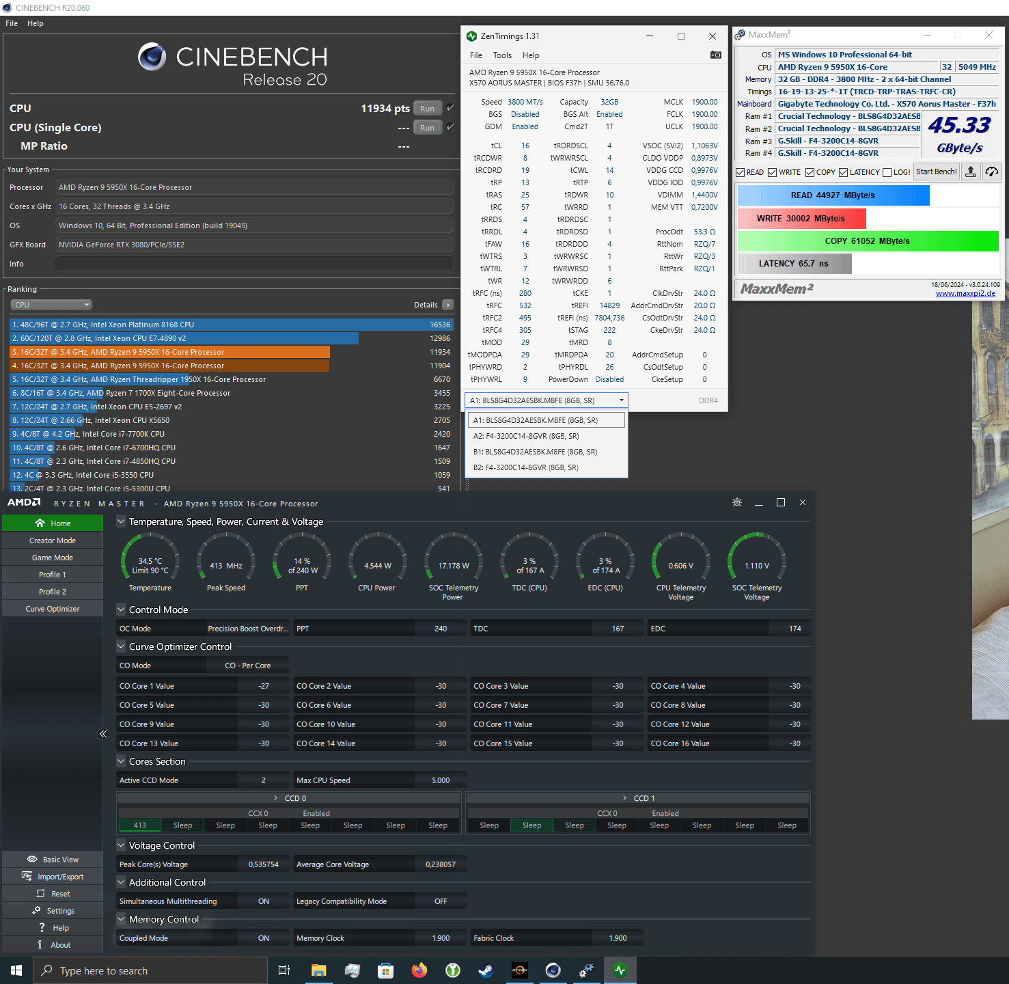Click the Details button in Cinebench Ranking
The width and height of the screenshot is (1009, 984).
tap(447, 305)
